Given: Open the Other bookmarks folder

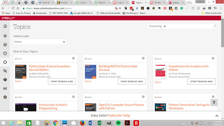Looking at the screenshot, I should coord(212,13).
